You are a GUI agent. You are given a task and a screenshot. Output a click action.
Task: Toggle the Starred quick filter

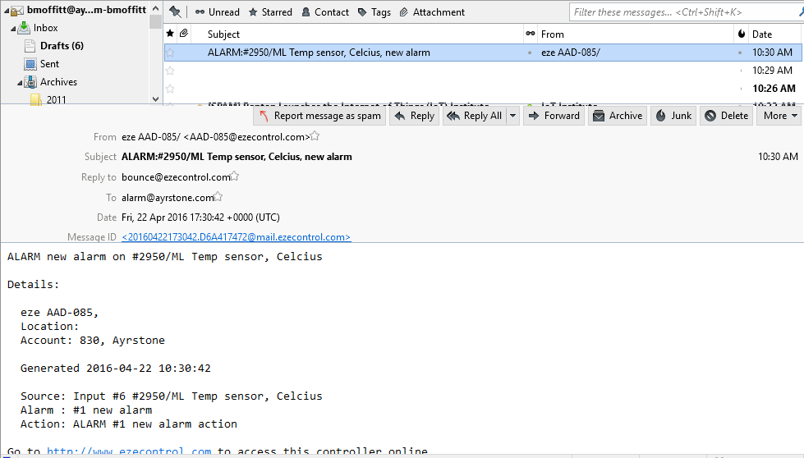pos(270,12)
